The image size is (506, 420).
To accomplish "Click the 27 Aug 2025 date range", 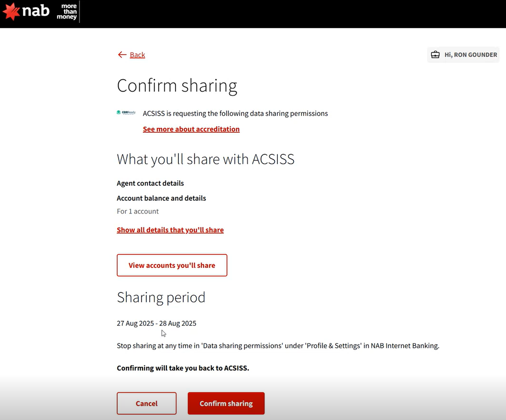I will coord(156,323).
